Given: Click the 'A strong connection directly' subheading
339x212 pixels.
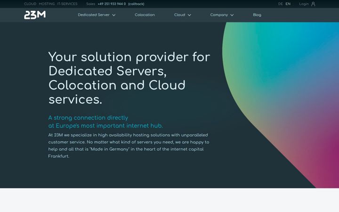Looking at the screenshot, I should tap(88, 118).
